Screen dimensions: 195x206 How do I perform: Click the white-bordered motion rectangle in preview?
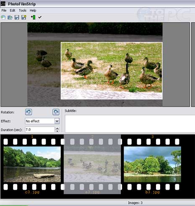pyautogui.click(x=112, y=71)
